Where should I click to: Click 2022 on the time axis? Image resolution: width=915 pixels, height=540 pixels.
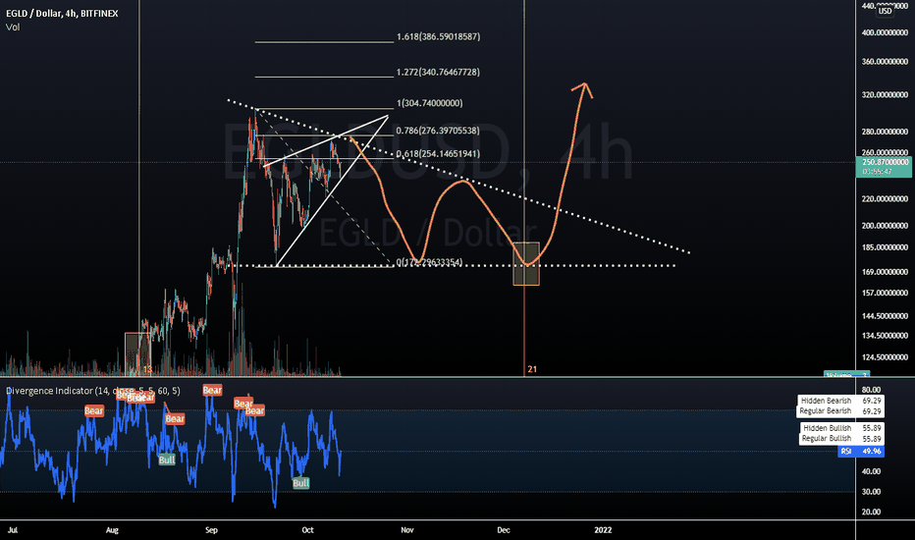(603, 530)
